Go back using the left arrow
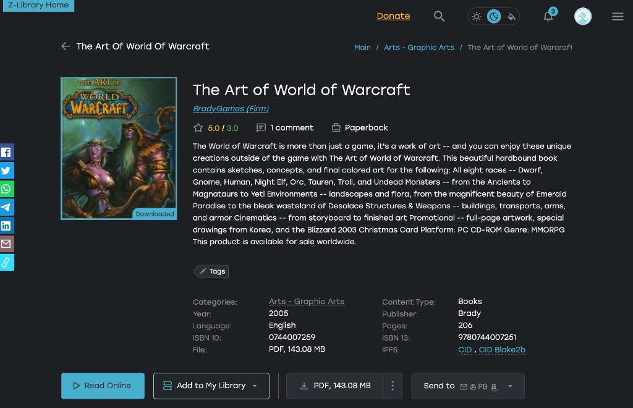633x408 pixels. coord(66,46)
